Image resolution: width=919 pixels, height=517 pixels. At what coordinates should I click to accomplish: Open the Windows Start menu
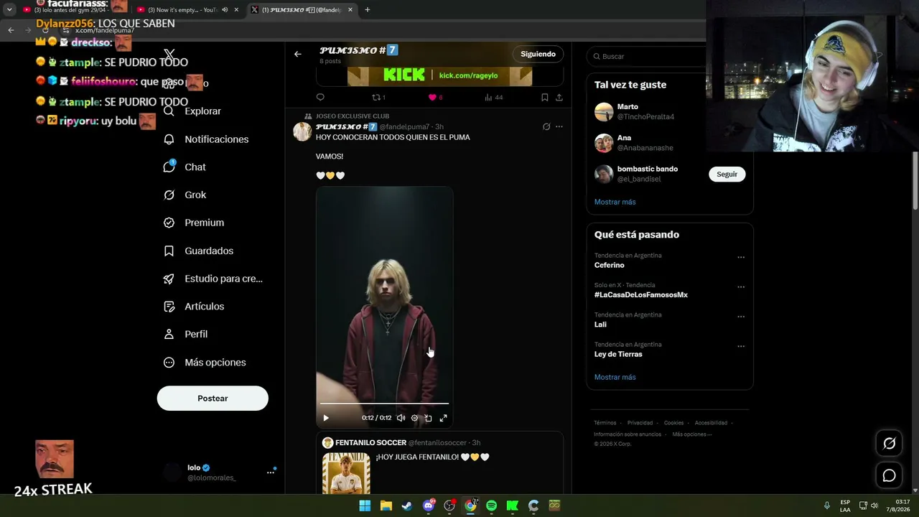(365, 506)
